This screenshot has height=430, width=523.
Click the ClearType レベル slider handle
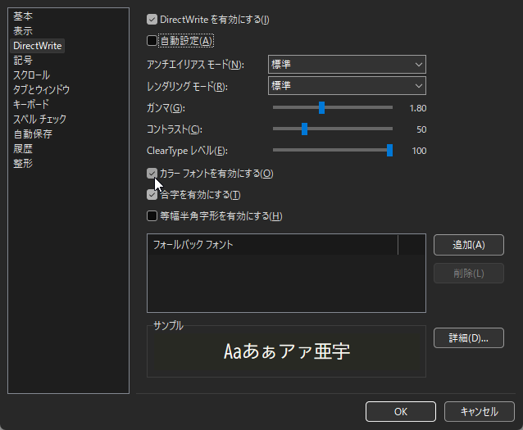click(389, 151)
